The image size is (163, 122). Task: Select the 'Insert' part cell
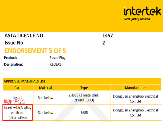[x=18, y=98]
